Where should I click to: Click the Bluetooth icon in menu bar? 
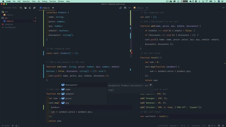[200, 1]
